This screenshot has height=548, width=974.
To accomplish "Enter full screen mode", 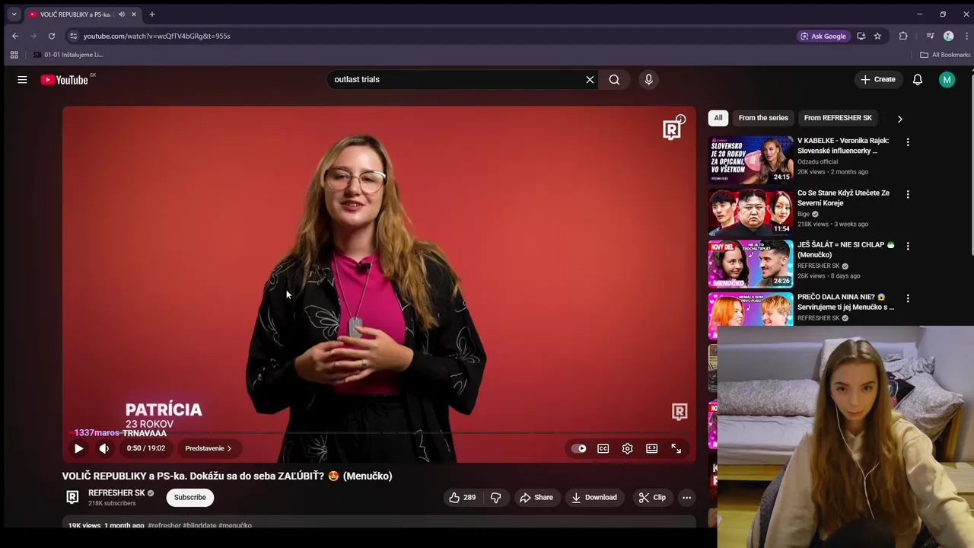I will click(x=676, y=448).
